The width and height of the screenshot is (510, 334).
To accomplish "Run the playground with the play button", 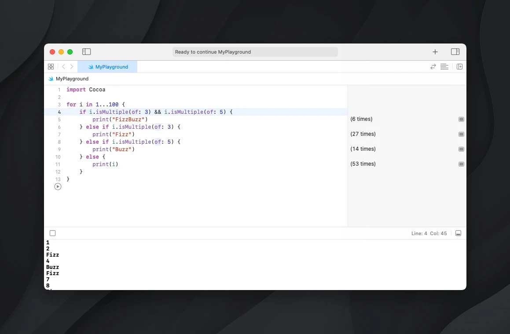I will click(x=58, y=186).
